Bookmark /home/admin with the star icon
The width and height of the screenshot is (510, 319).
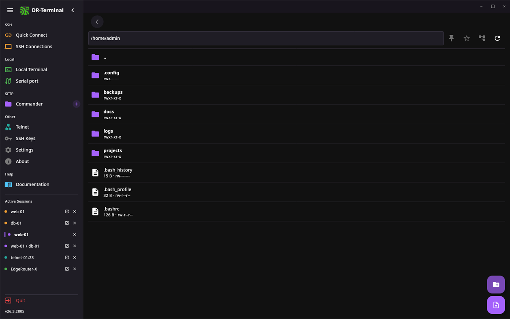click(467, 38)
